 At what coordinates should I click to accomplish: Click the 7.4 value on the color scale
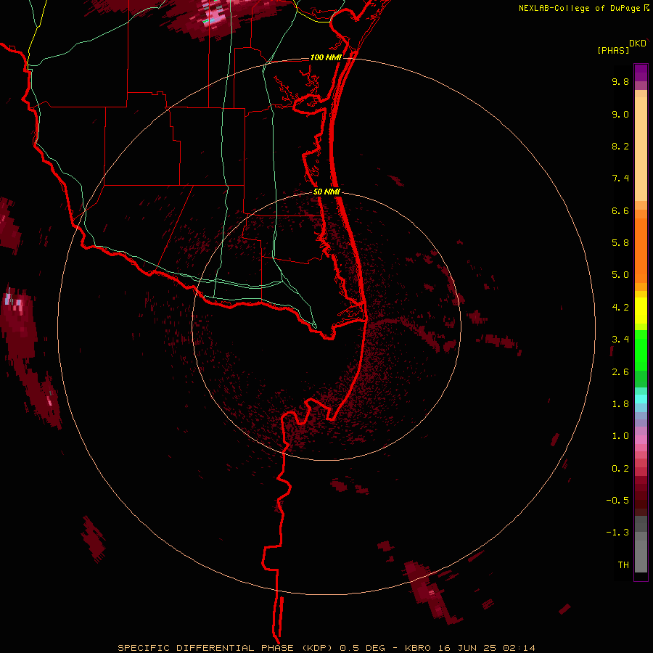(x=620, y=178)
